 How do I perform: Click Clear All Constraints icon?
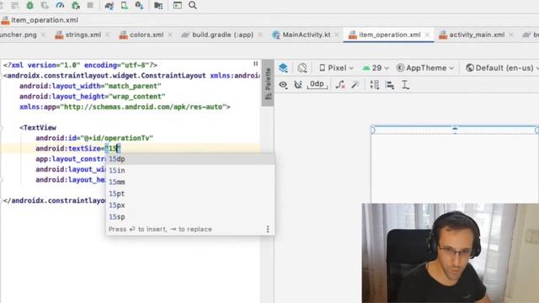[x=340, y=84]
